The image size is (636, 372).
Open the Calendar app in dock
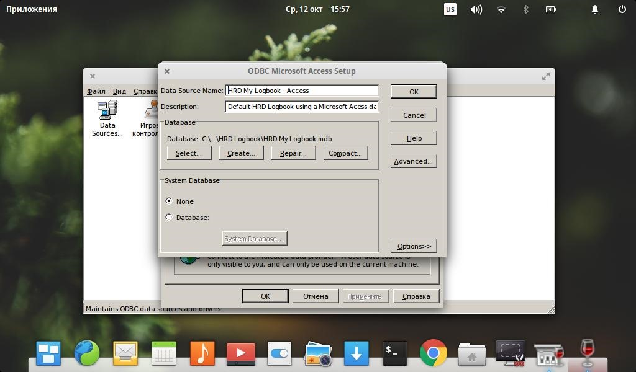(x=164, y=353)
